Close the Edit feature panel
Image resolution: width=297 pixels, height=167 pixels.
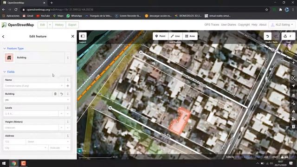coord(73,36)
